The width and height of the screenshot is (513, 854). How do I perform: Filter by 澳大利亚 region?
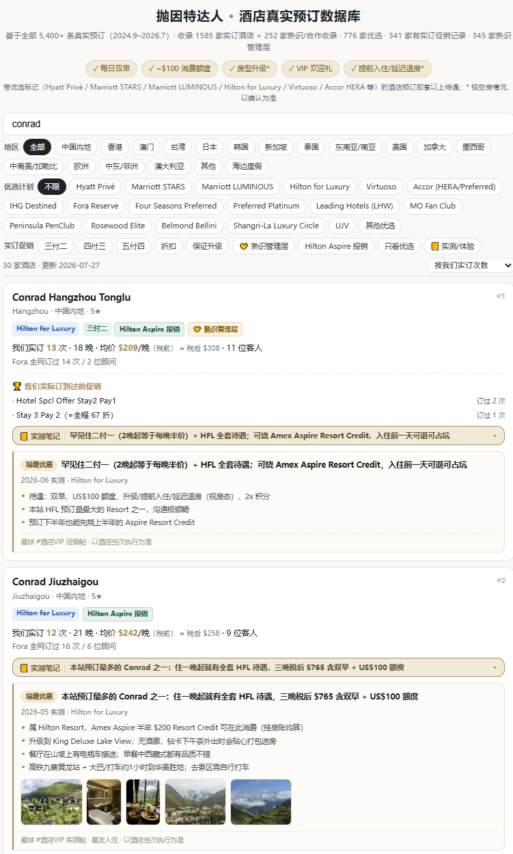[x=169, y=166]
